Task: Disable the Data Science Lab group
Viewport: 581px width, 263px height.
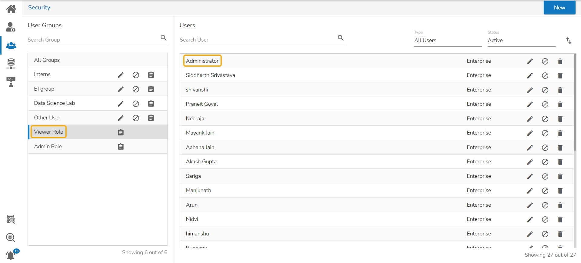Action: click(136, 104)
